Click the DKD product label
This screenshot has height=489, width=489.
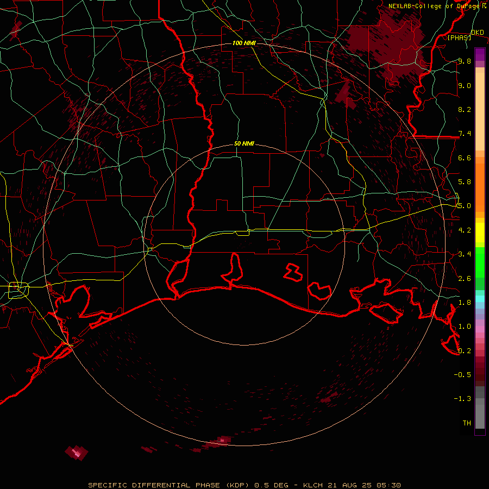[x=478, y=32]
